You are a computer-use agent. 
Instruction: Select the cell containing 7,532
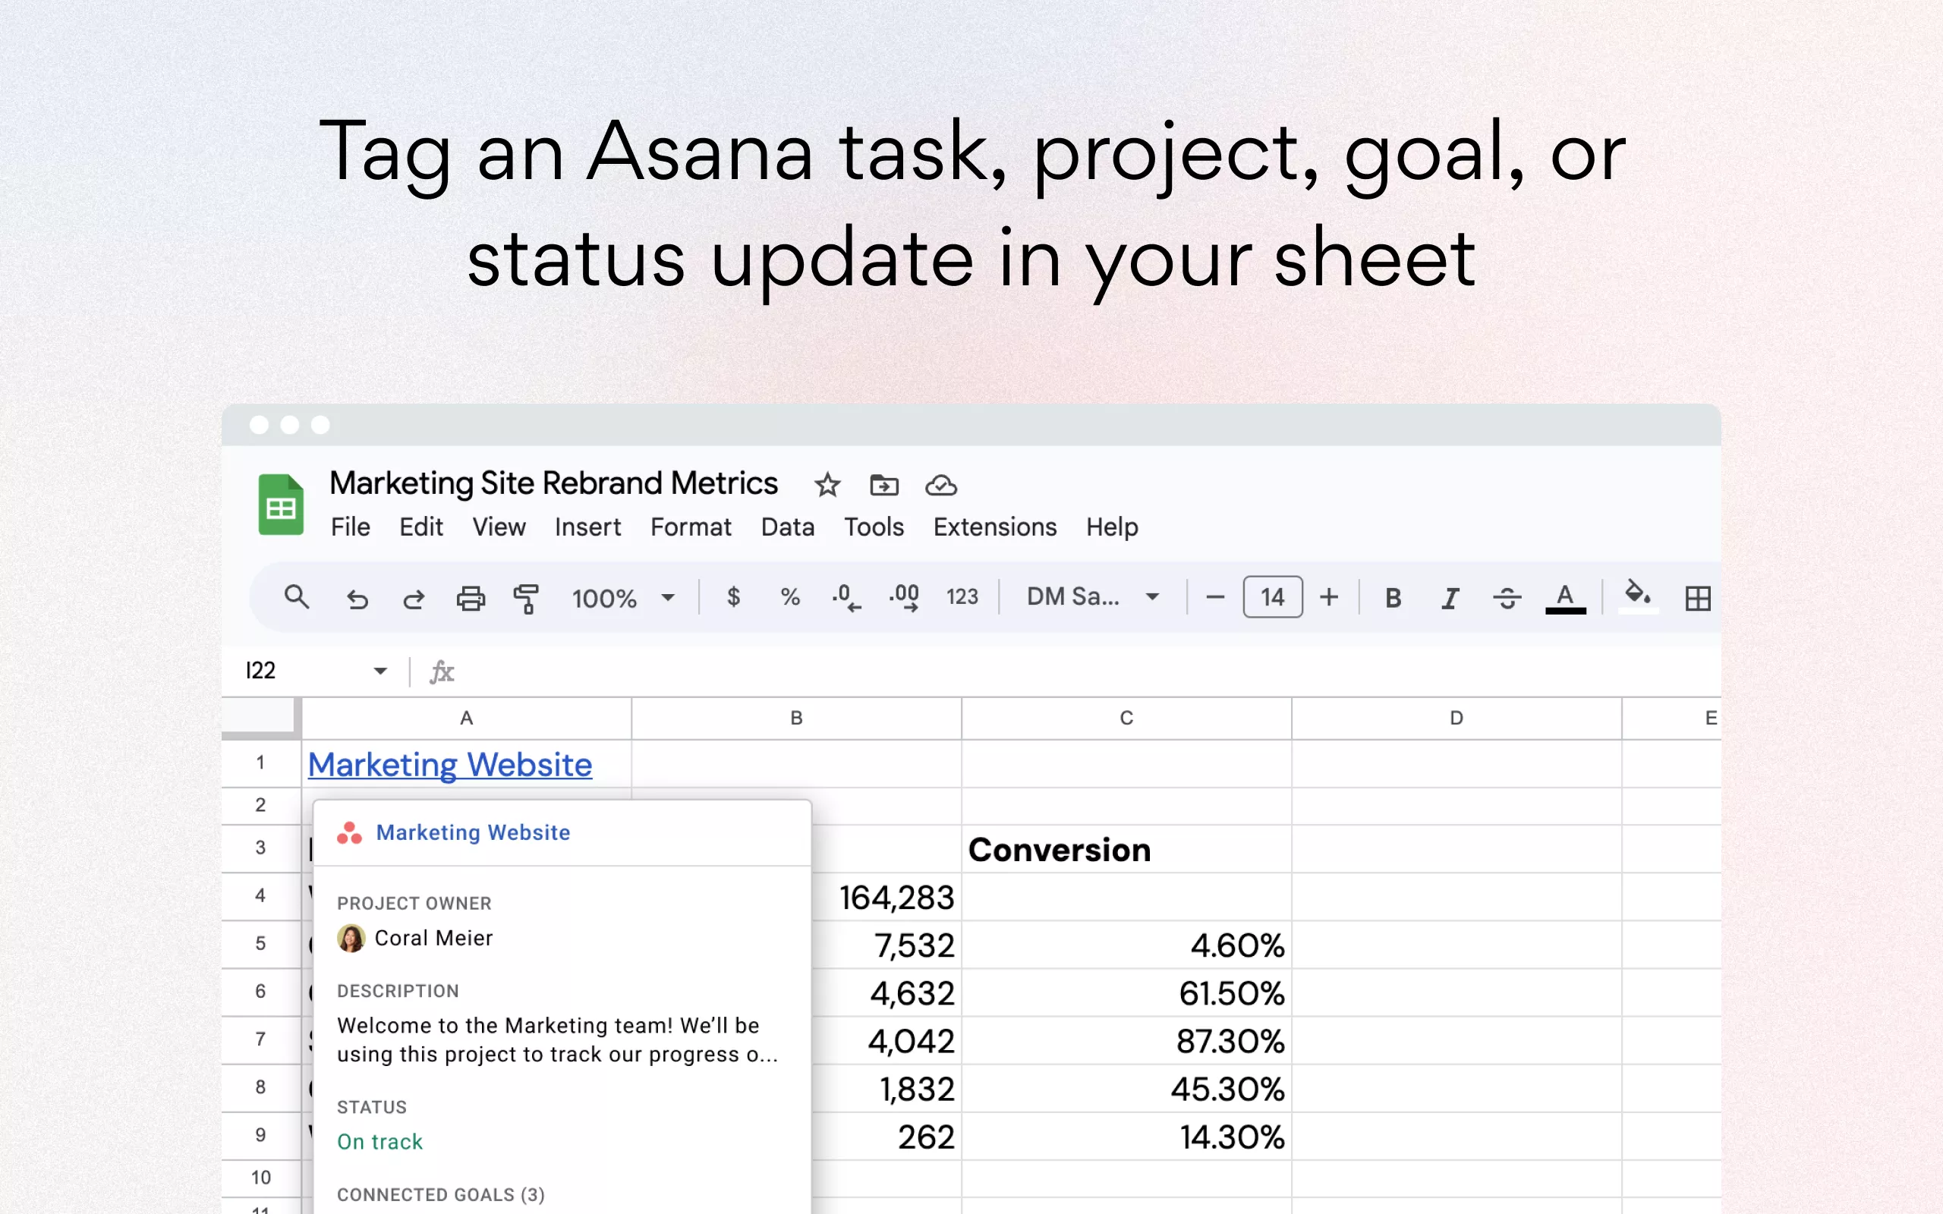886,945
